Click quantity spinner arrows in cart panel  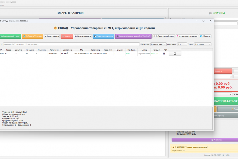click(x=231, y=76)
